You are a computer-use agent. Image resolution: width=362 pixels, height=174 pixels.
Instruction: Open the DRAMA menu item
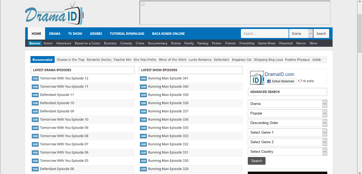tap(55, 33)
